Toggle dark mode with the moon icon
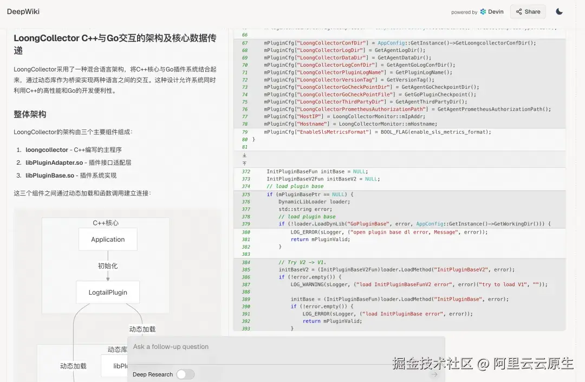Viewport: 585px width, 382px height. pos(559,11)
